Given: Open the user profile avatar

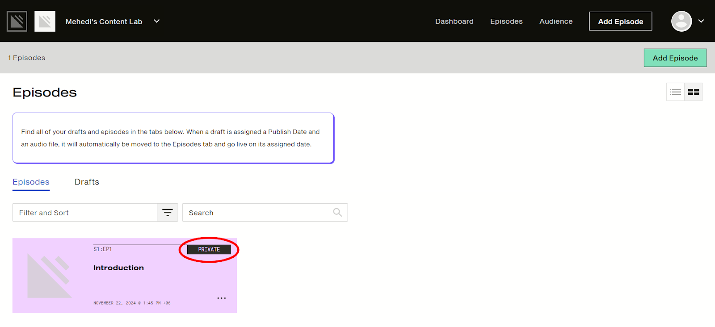Looking at the screenshot, I should 681,21.
